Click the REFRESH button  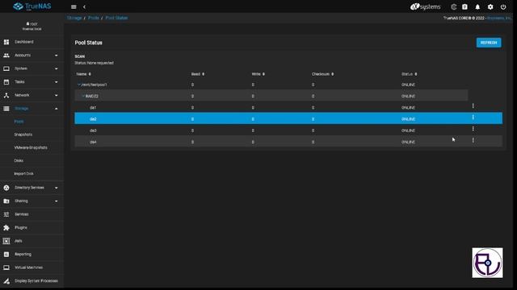(x=489, y=43)
